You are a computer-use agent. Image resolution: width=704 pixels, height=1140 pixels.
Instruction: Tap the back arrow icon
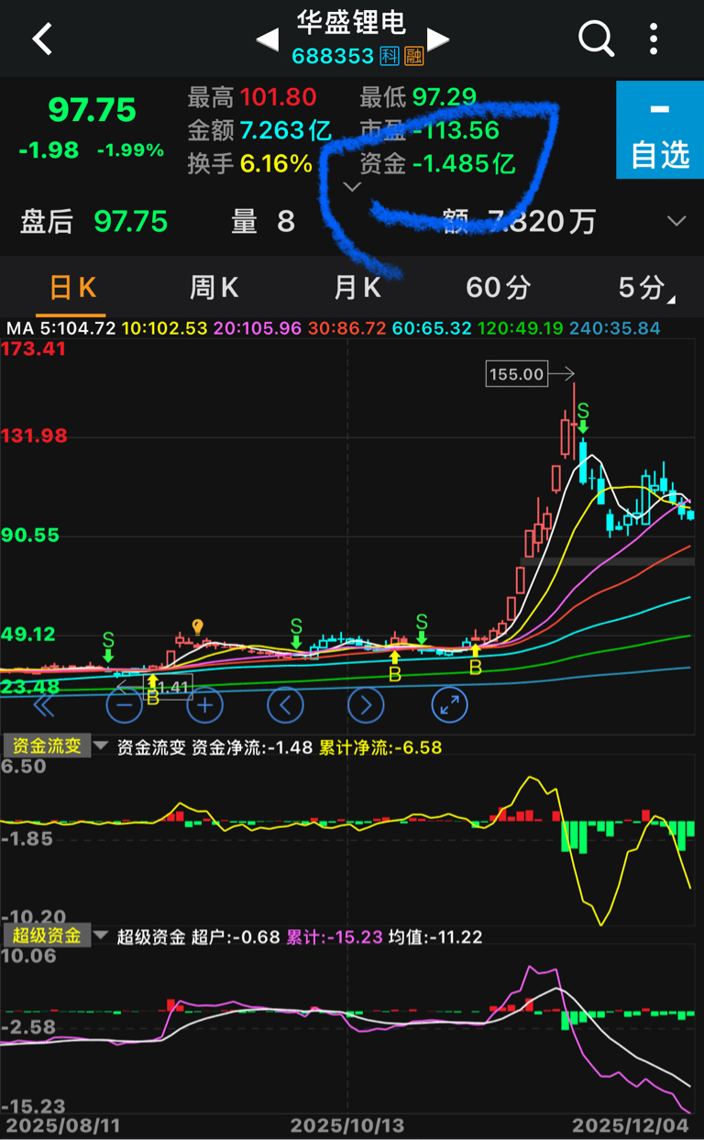pyautogui.click(x=42, y=39)
